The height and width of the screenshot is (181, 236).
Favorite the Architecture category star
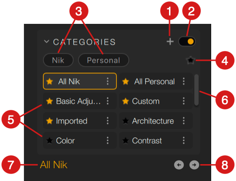125,121
